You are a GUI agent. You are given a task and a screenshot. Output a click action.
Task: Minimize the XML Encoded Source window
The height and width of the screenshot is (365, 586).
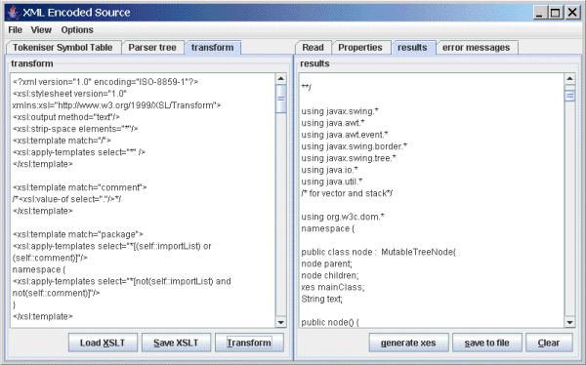tap(539, 13)
